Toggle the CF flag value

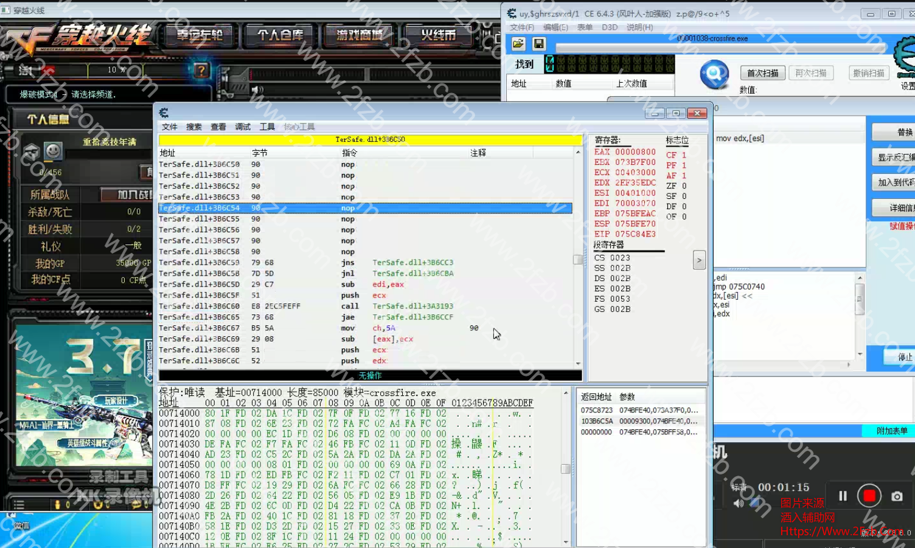click(x=684, y=155)
